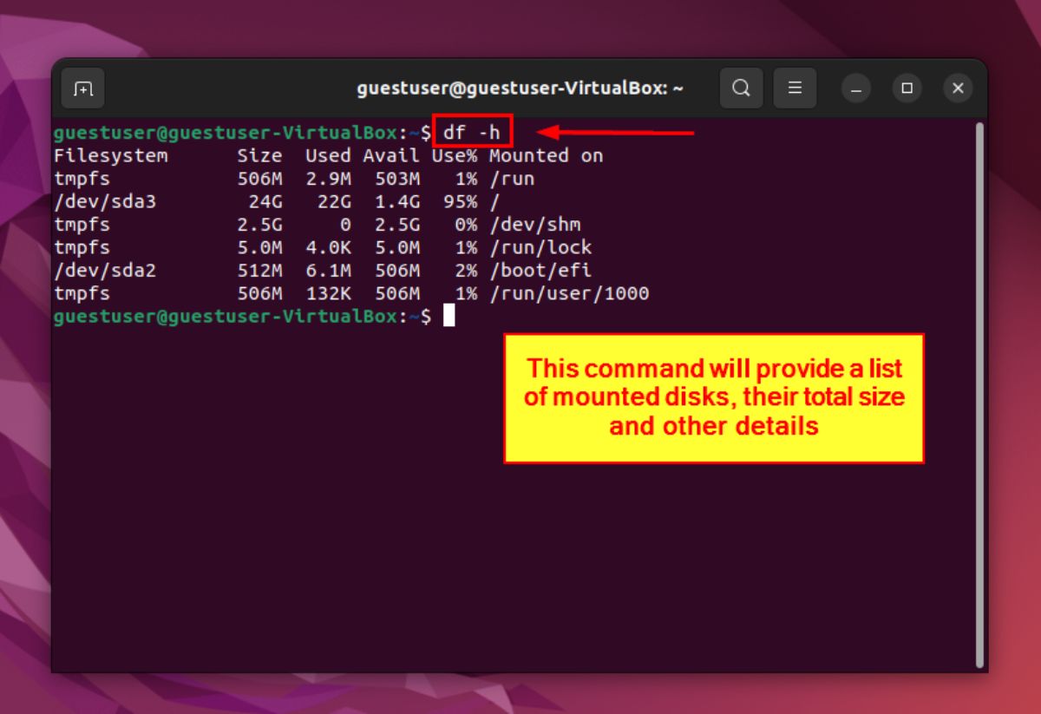Click the /run/user/1000 mount path
This screenshot has height=714, width=1041.
pyautogui.click(x=569, y=294)
